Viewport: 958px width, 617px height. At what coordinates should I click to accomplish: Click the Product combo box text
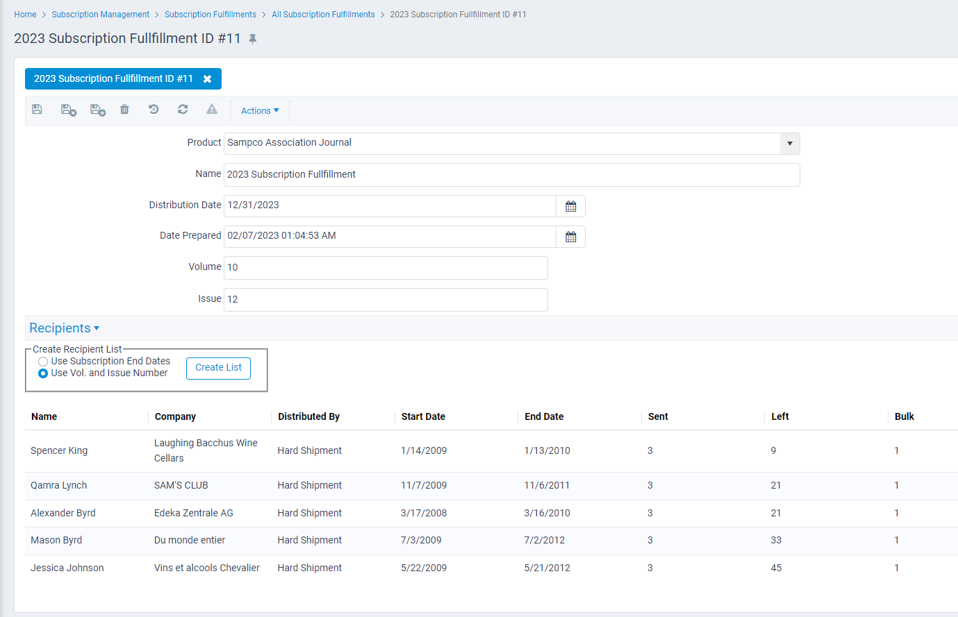coord(502,144)
